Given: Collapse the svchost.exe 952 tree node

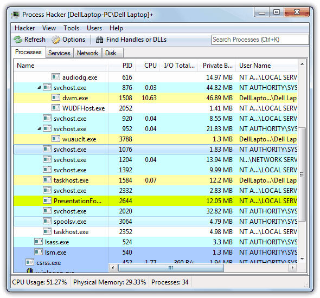Looking at the screenshot, I should pyautogui.click(x=39, y=129).
